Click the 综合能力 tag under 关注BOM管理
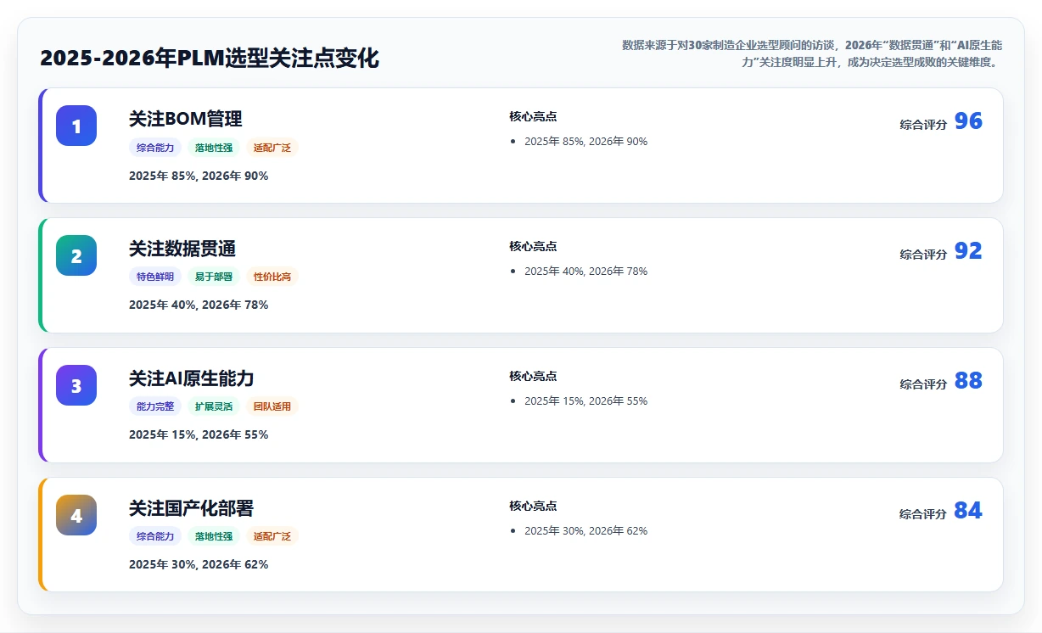Viewport: 1042px width, 633px height. click(155, 148)
